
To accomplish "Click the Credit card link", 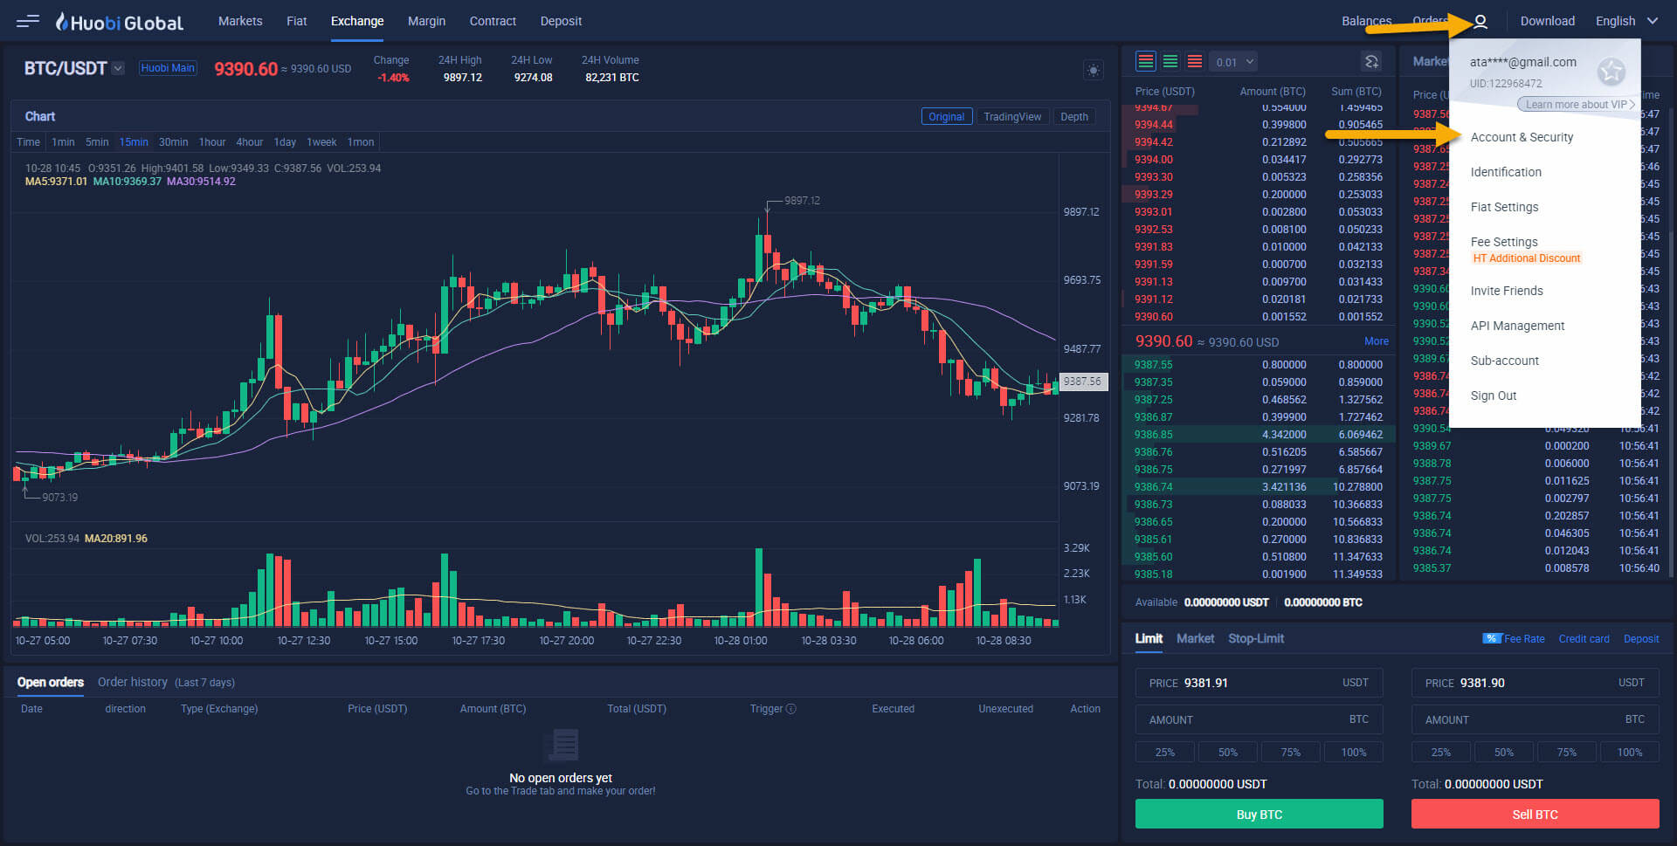I will [x=1584, y=638].
